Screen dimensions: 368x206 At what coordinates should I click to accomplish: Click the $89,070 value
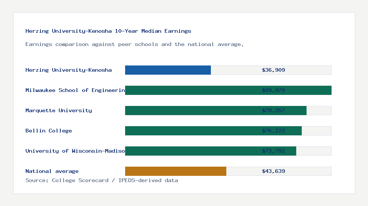(273, 90)
